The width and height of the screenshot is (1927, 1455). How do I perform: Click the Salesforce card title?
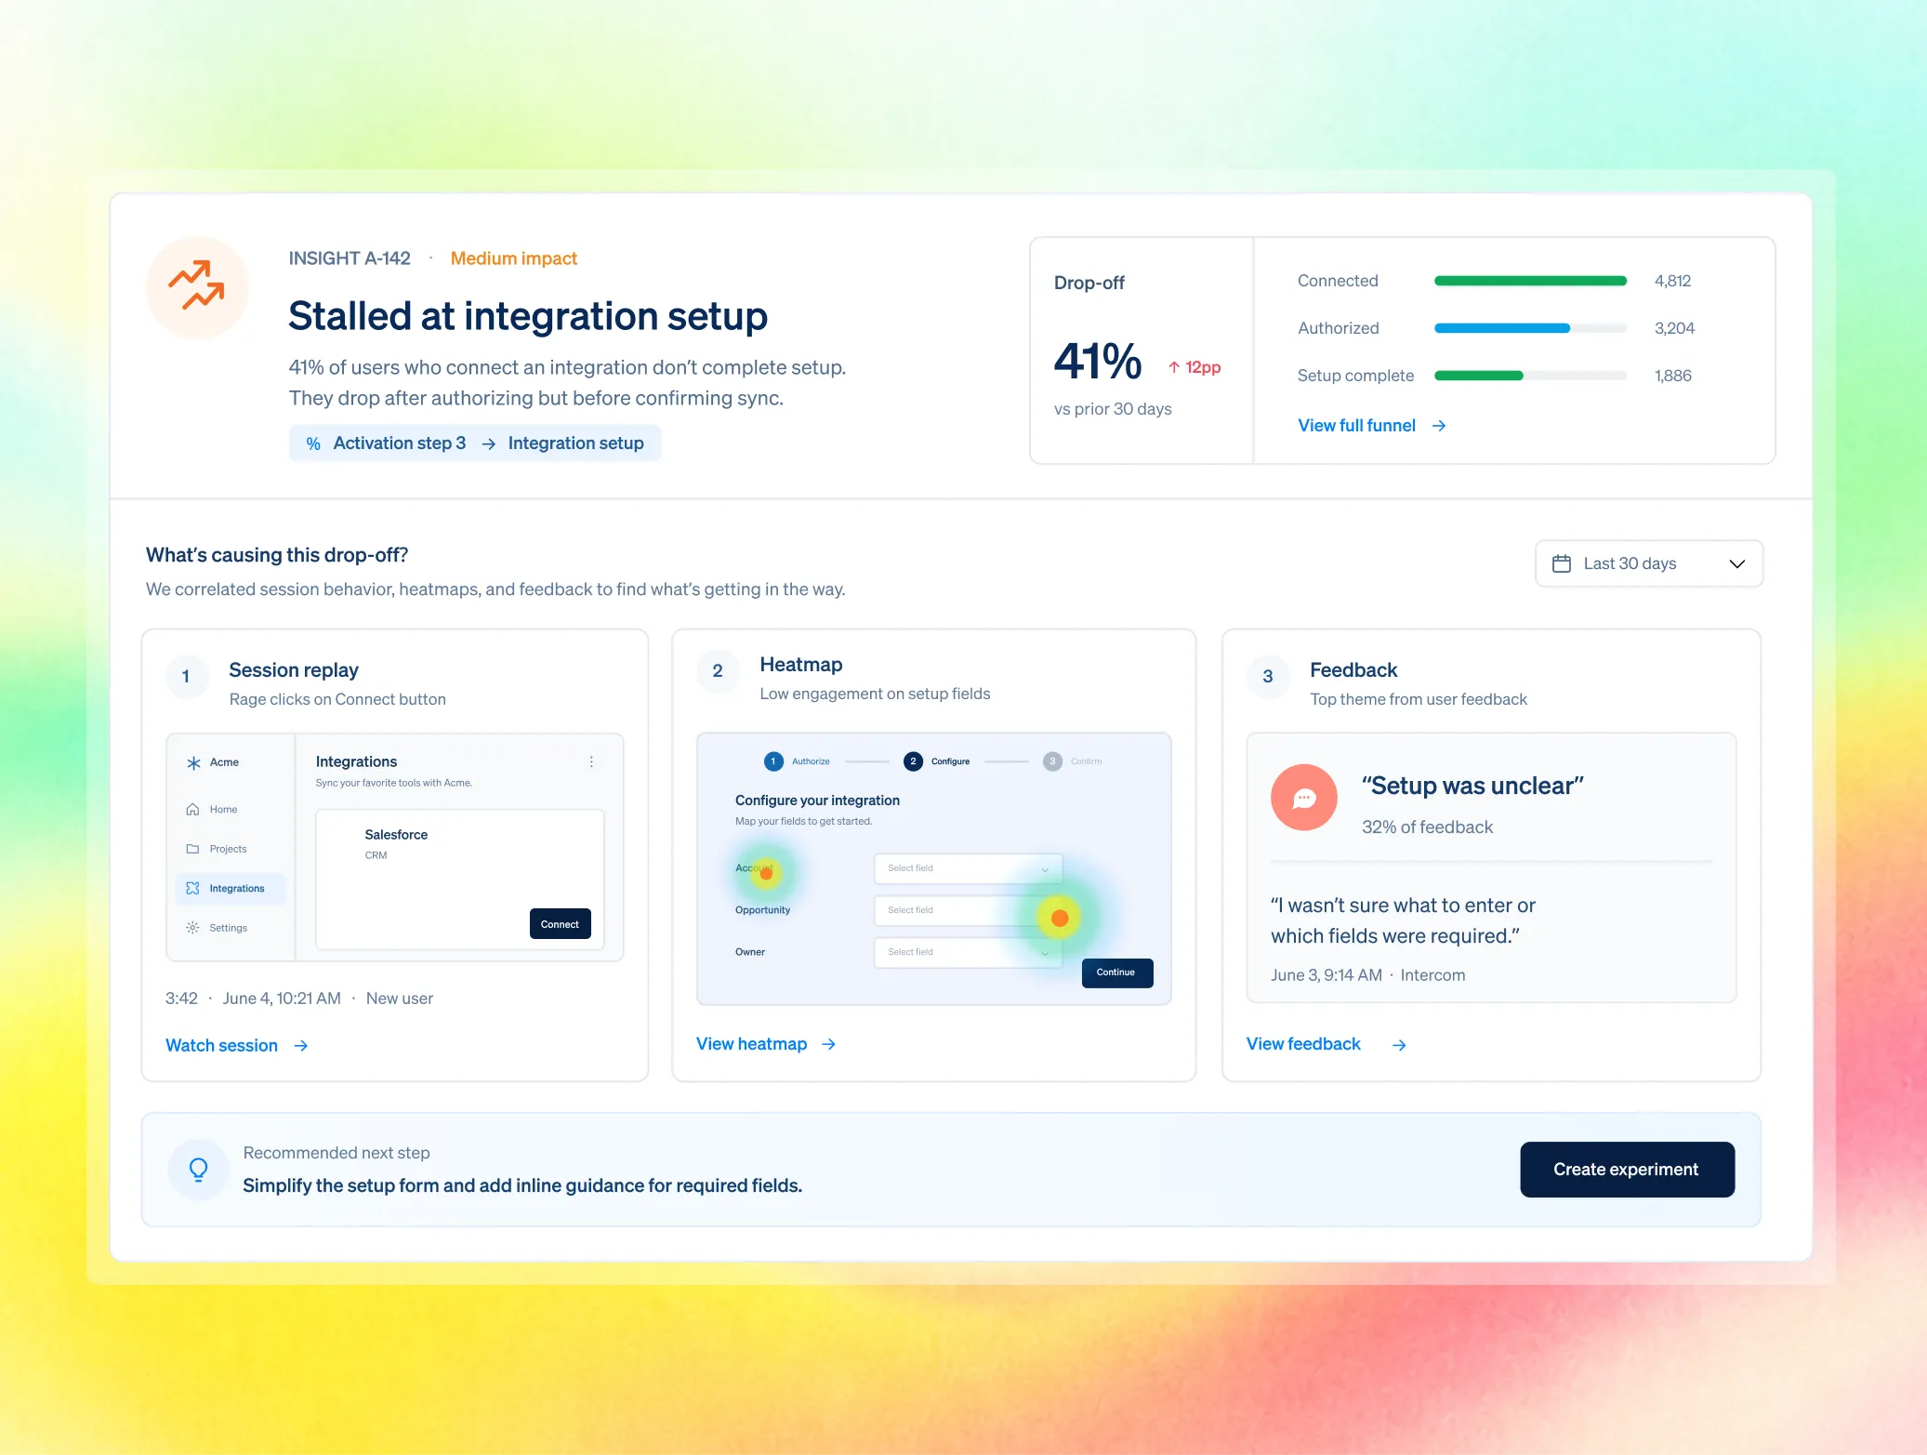(x=396, y=835)
